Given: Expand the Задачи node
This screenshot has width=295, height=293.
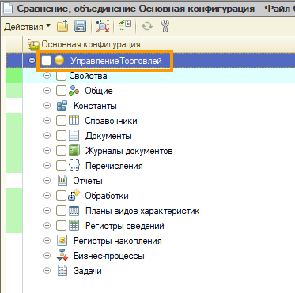Looking at the screenshot, I should point(47,270).
